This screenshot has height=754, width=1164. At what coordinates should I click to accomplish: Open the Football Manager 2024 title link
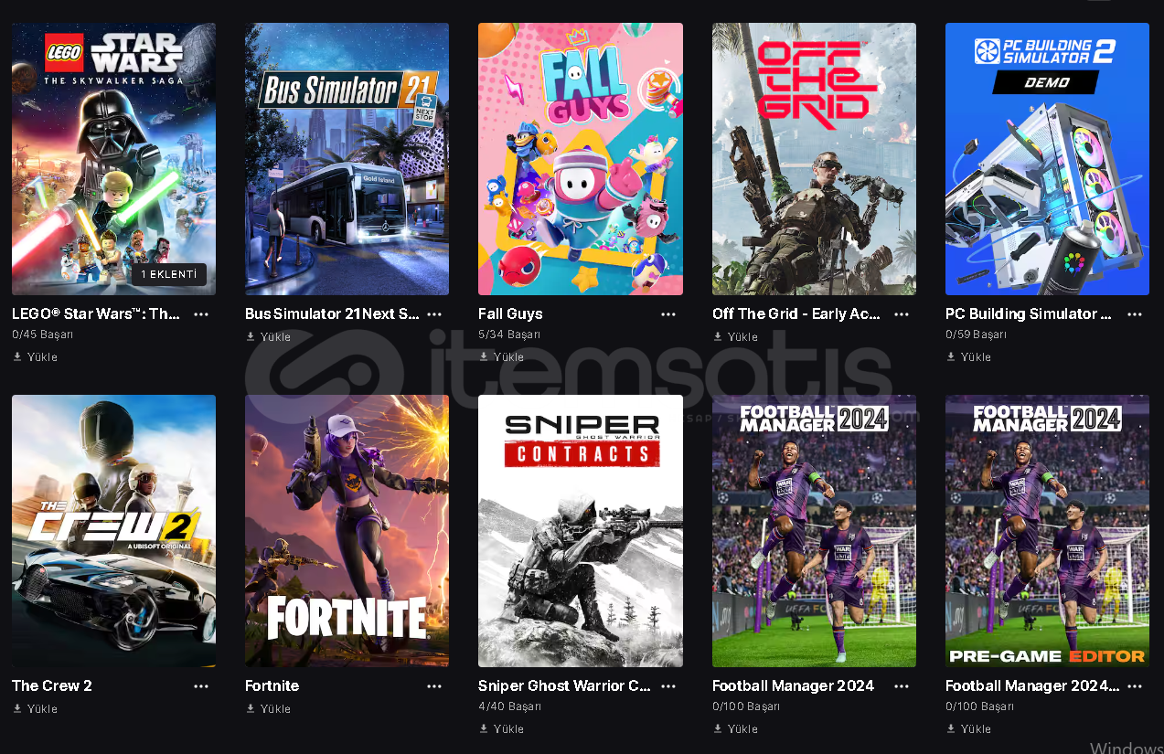tap(793, 686)
